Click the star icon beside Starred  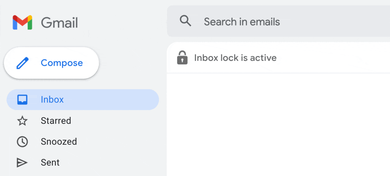pyautogui.click(x=22, y=121)
